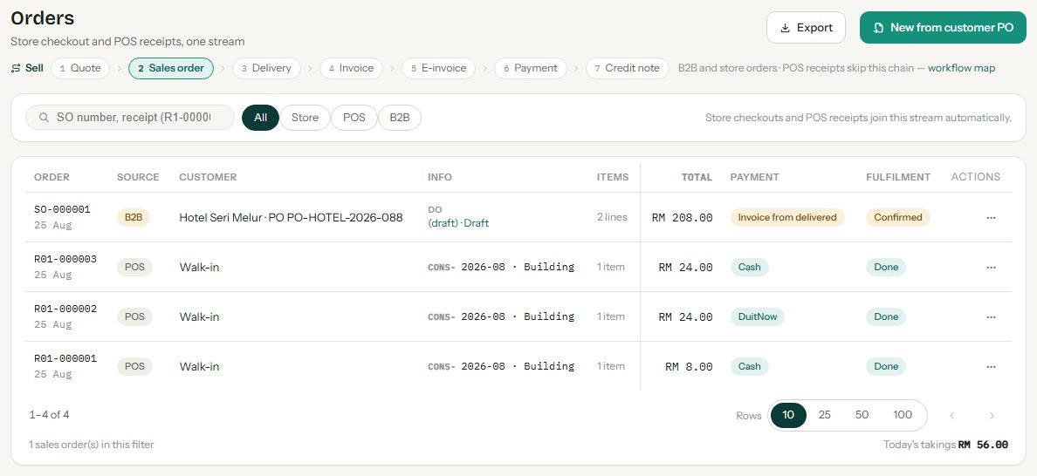This screenshot has height=476, width=1037.
Task: Set rows per page to 100
Action: (903, 415)
